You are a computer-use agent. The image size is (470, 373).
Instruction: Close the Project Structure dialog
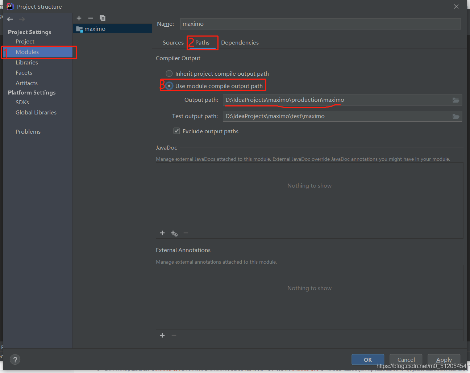click(456, 7)
